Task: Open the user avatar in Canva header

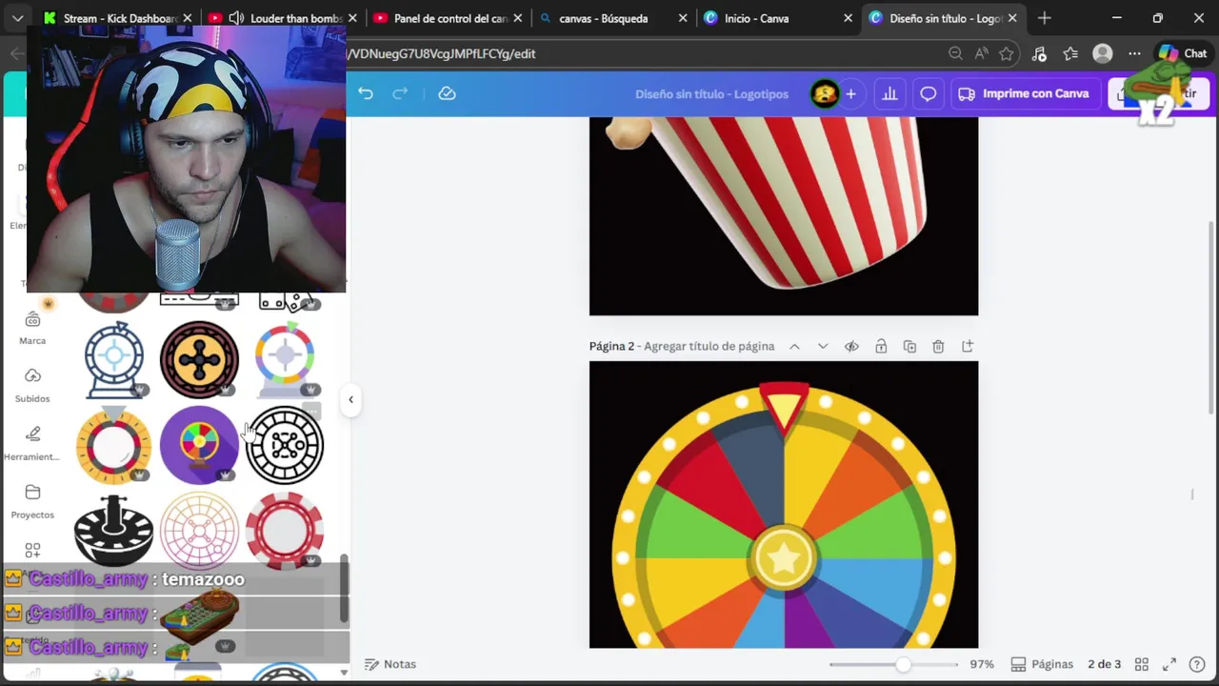Action: (x=825, y=93)
